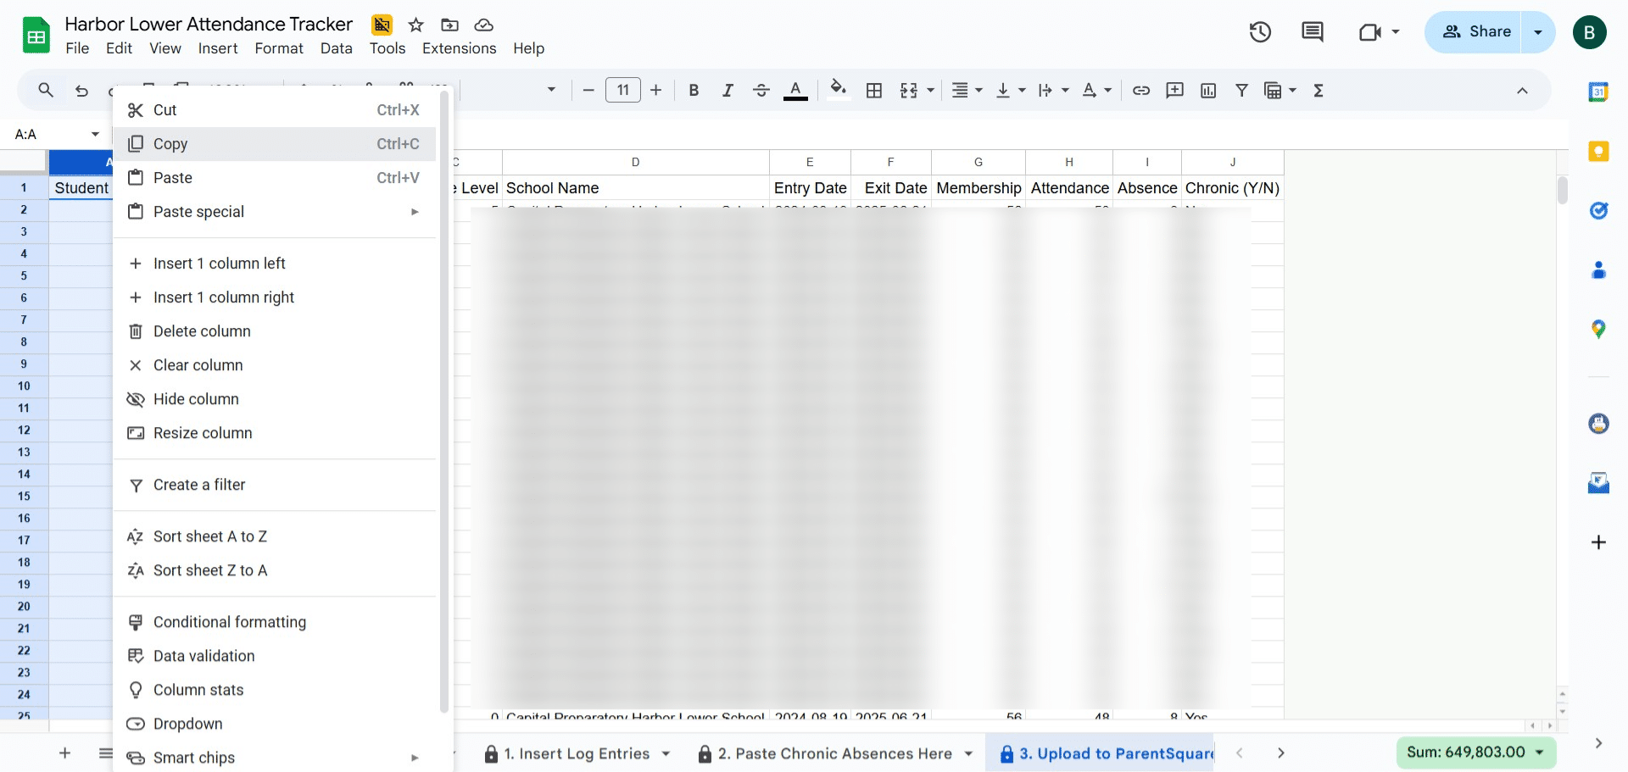Open the fill color picker
The width and height of the screenshot is (1628, 772).
pyautogui.click(x=838, y=90)
